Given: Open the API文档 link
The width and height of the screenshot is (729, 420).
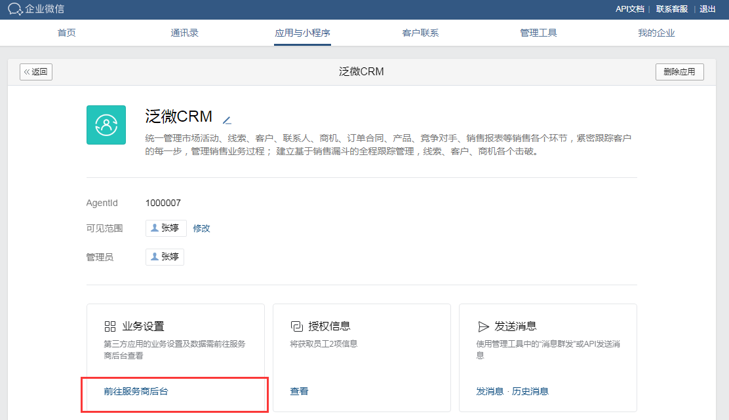Looking at the screenshot, I should (x=630, y=9).
